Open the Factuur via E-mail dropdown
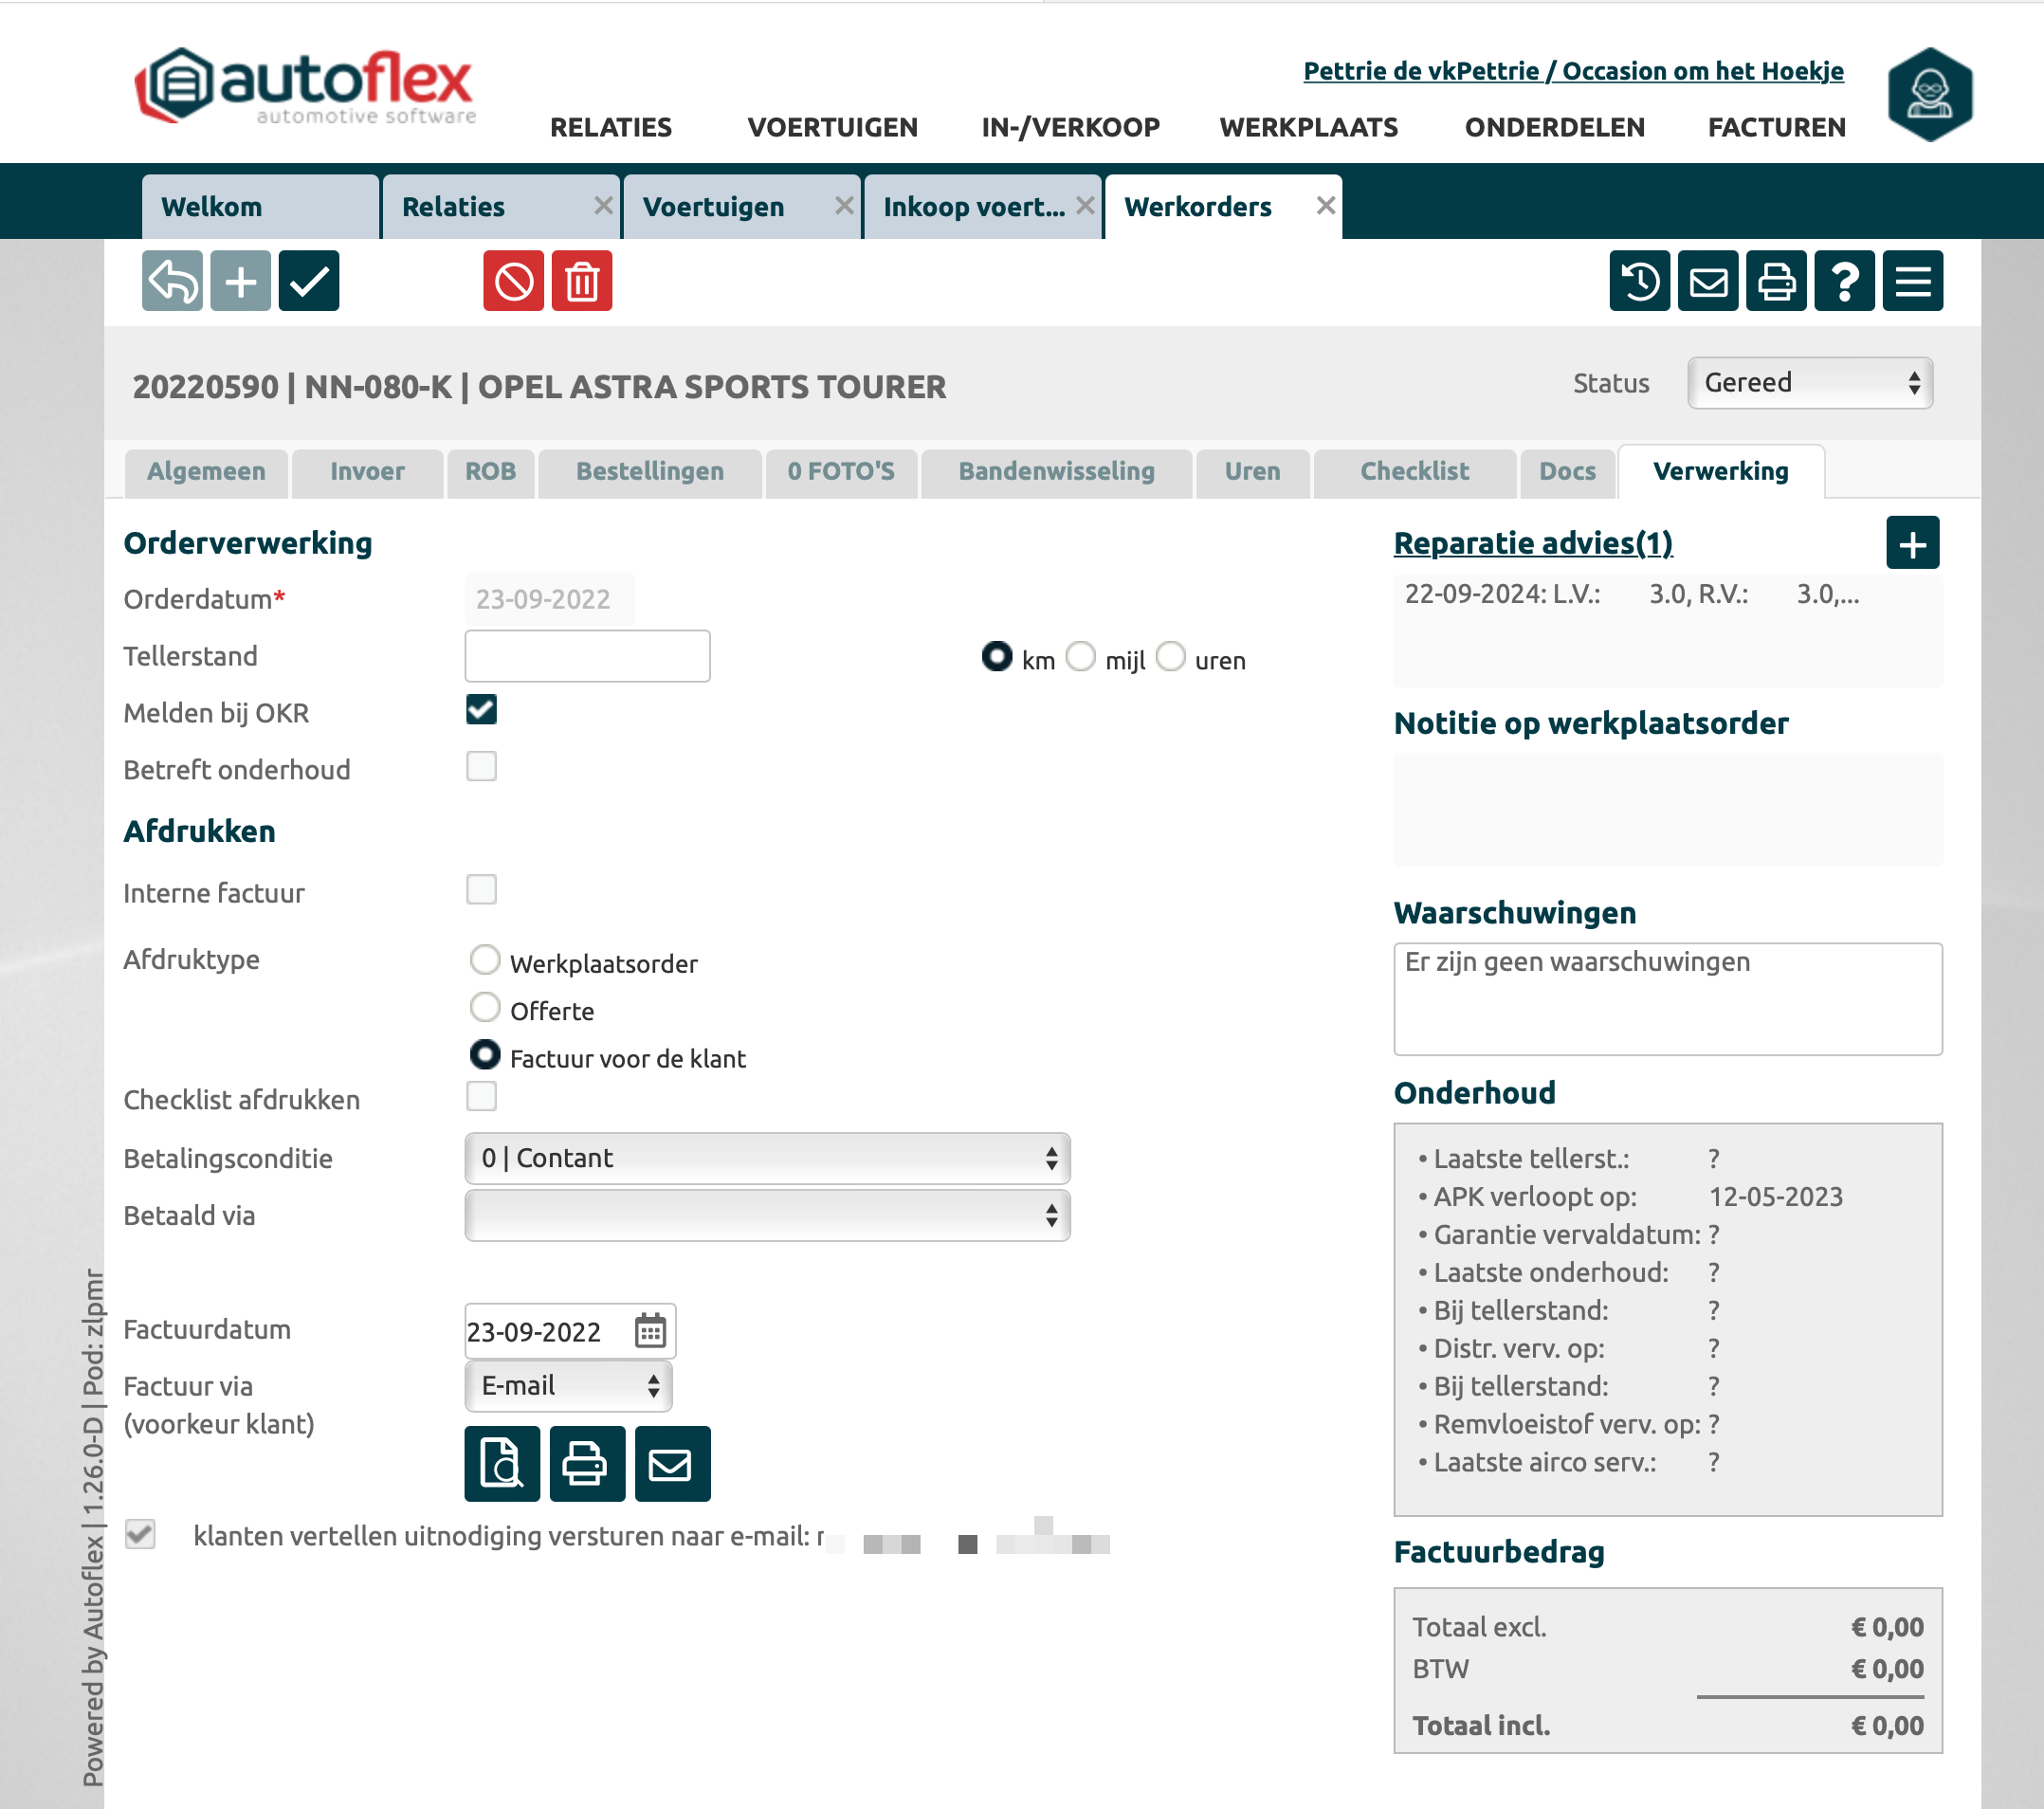Screen dimensions: 2044x1809 click(568, 1386)
